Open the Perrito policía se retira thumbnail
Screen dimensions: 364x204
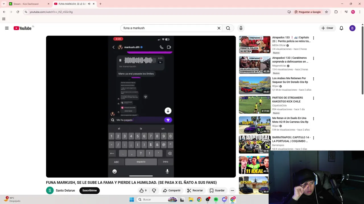pyautogui.click(x=255, y=44)
